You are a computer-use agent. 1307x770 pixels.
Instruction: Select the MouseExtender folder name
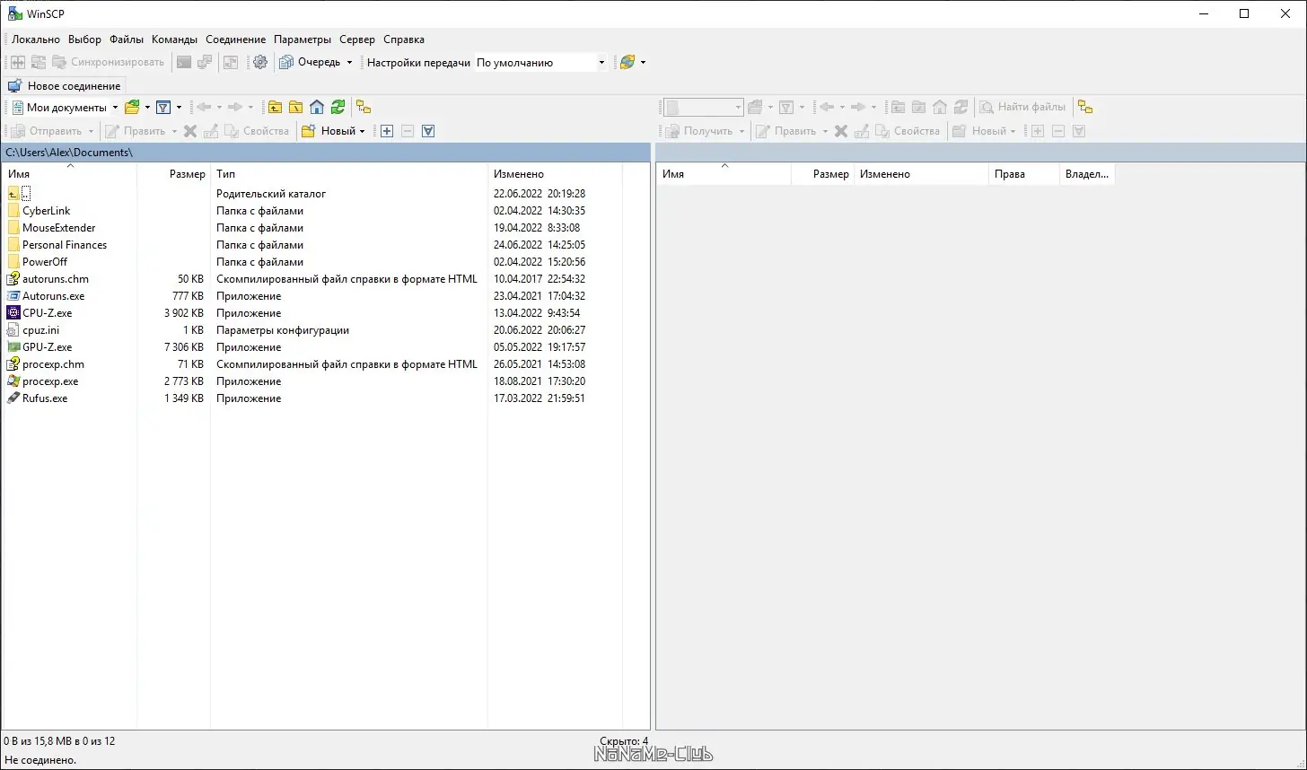coord(59,228)
